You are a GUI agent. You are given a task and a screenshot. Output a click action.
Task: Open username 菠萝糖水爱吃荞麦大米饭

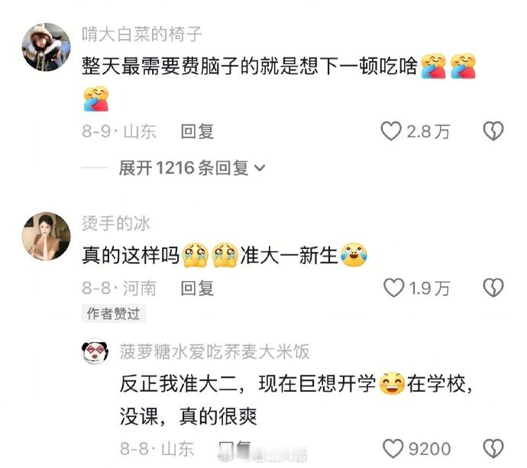tap(215, 352)
